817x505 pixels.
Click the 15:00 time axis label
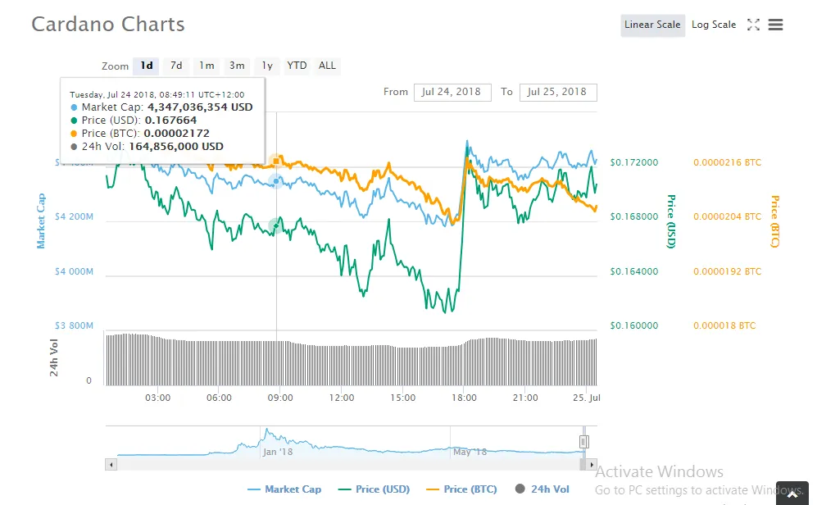(403, 398)
